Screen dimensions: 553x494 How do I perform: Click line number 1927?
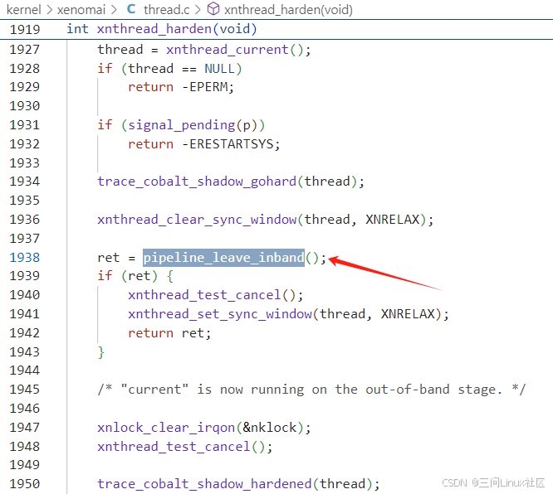click(x=25, y=50)
